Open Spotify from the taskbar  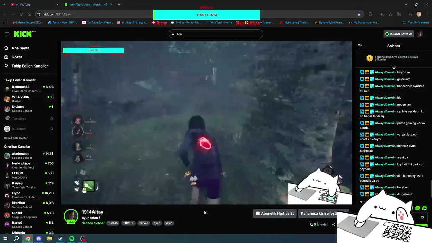pyautogui.click(x=72, y=239)
